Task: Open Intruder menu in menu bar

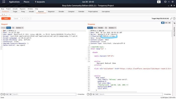Action: [15, 9]
